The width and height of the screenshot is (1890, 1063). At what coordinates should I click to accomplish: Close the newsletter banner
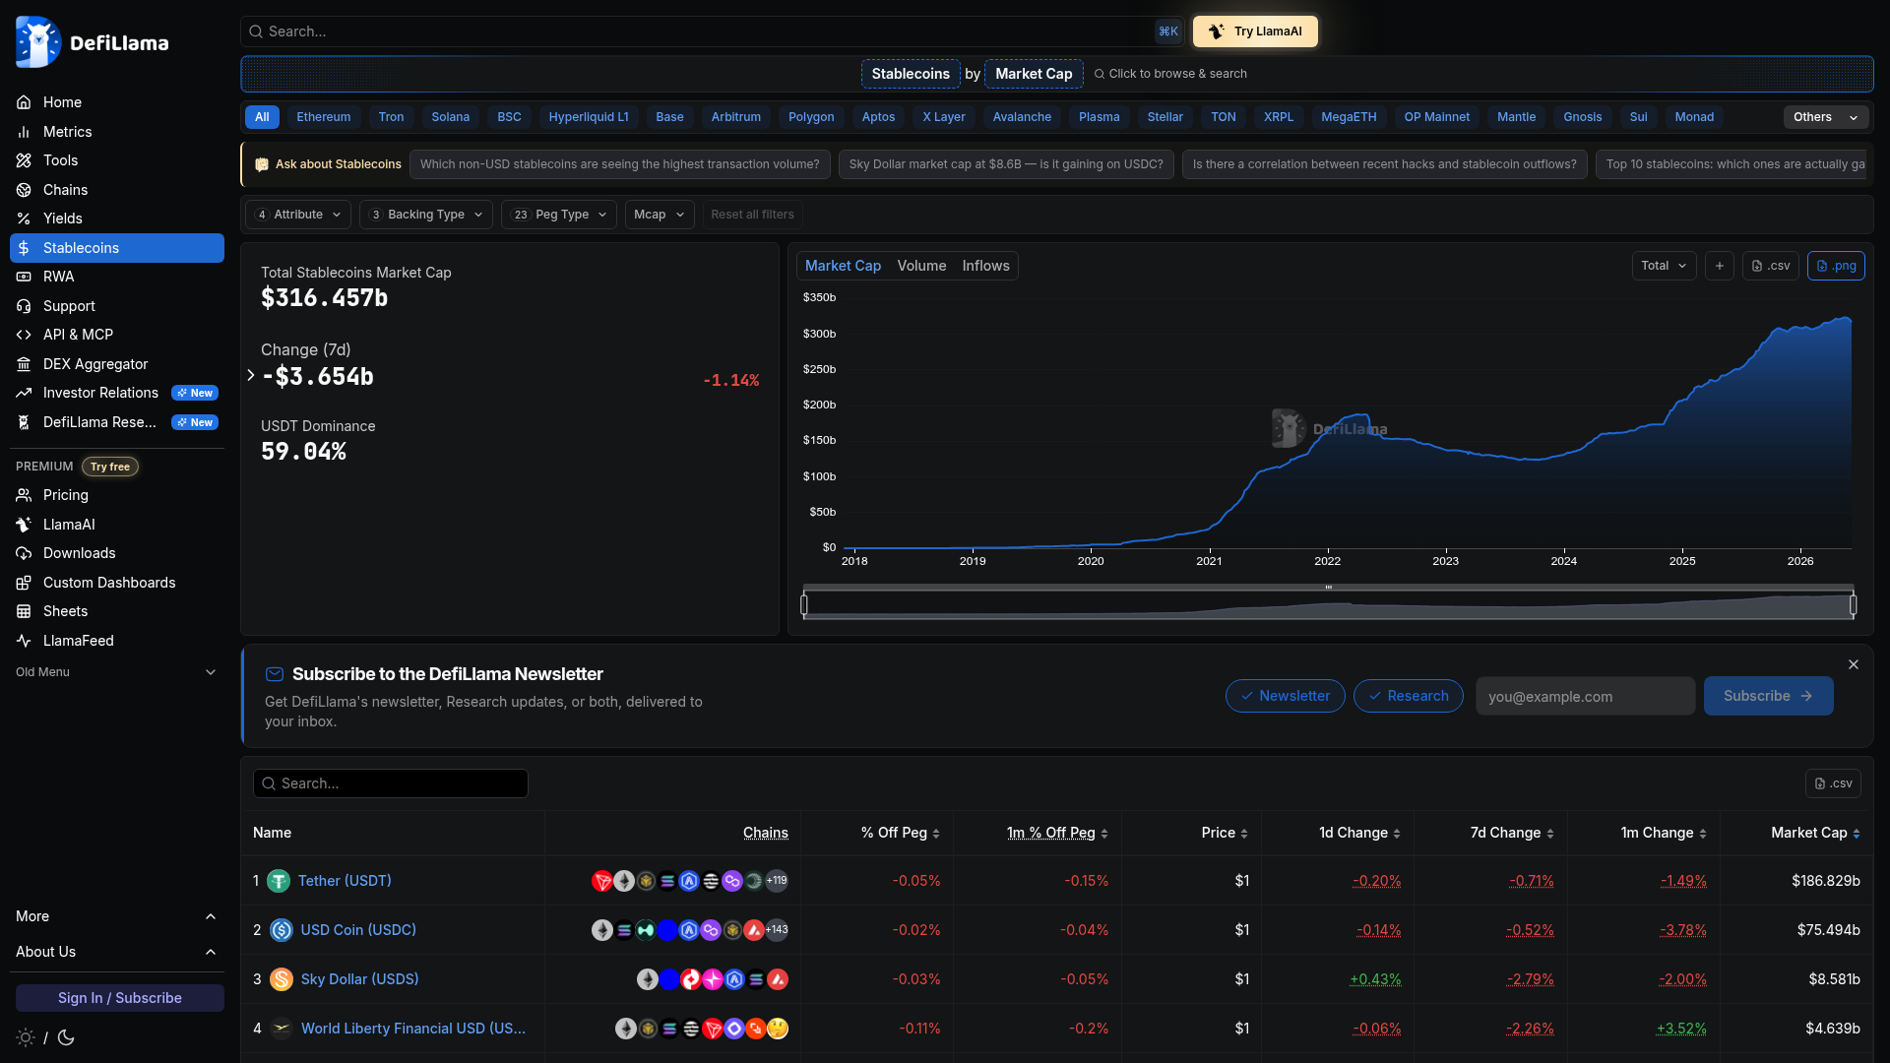tap(1854, 664)
